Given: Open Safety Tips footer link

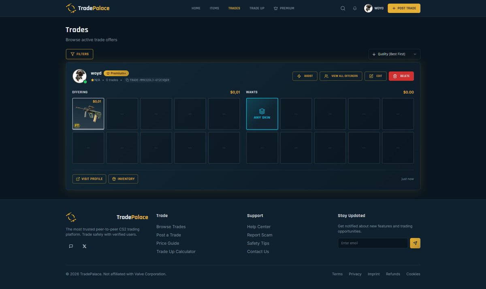Looking at the screenshot, I should coord(258,243).
